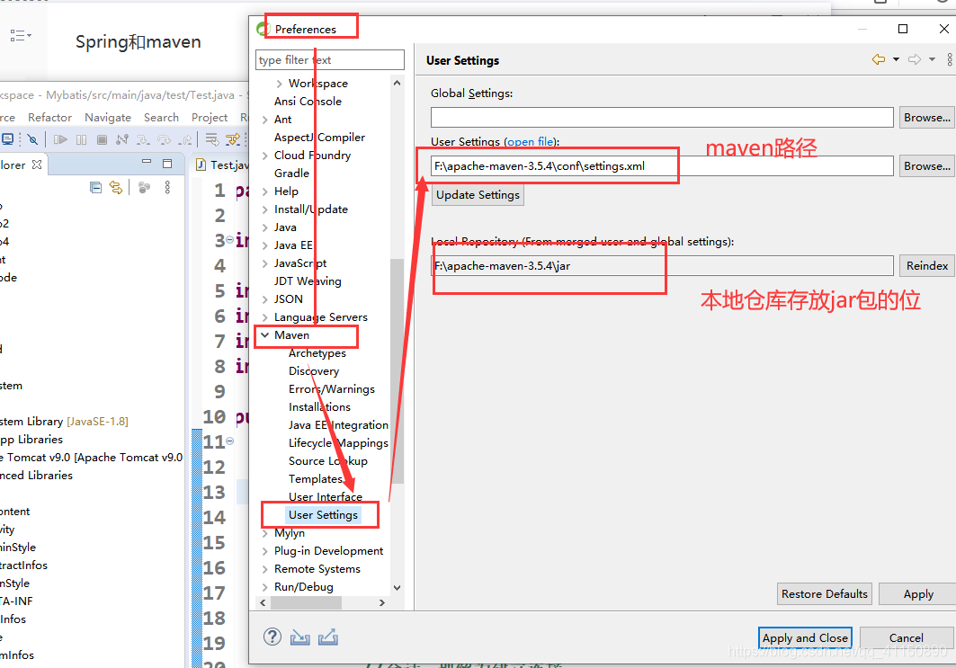The height and width of the screenshot is (668, 956).
Task: Click the filter icon in Explorer view toolbar
Action: [x=144, y=188]
